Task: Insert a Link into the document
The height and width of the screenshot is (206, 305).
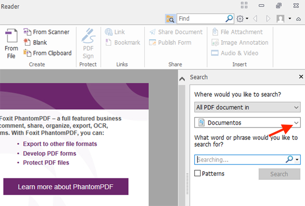Action: click(x=116, y=32)
